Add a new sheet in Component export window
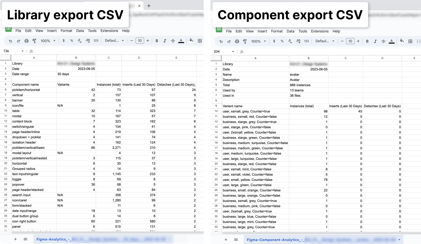Screen dimensions: 421x244 click(226, 240)
